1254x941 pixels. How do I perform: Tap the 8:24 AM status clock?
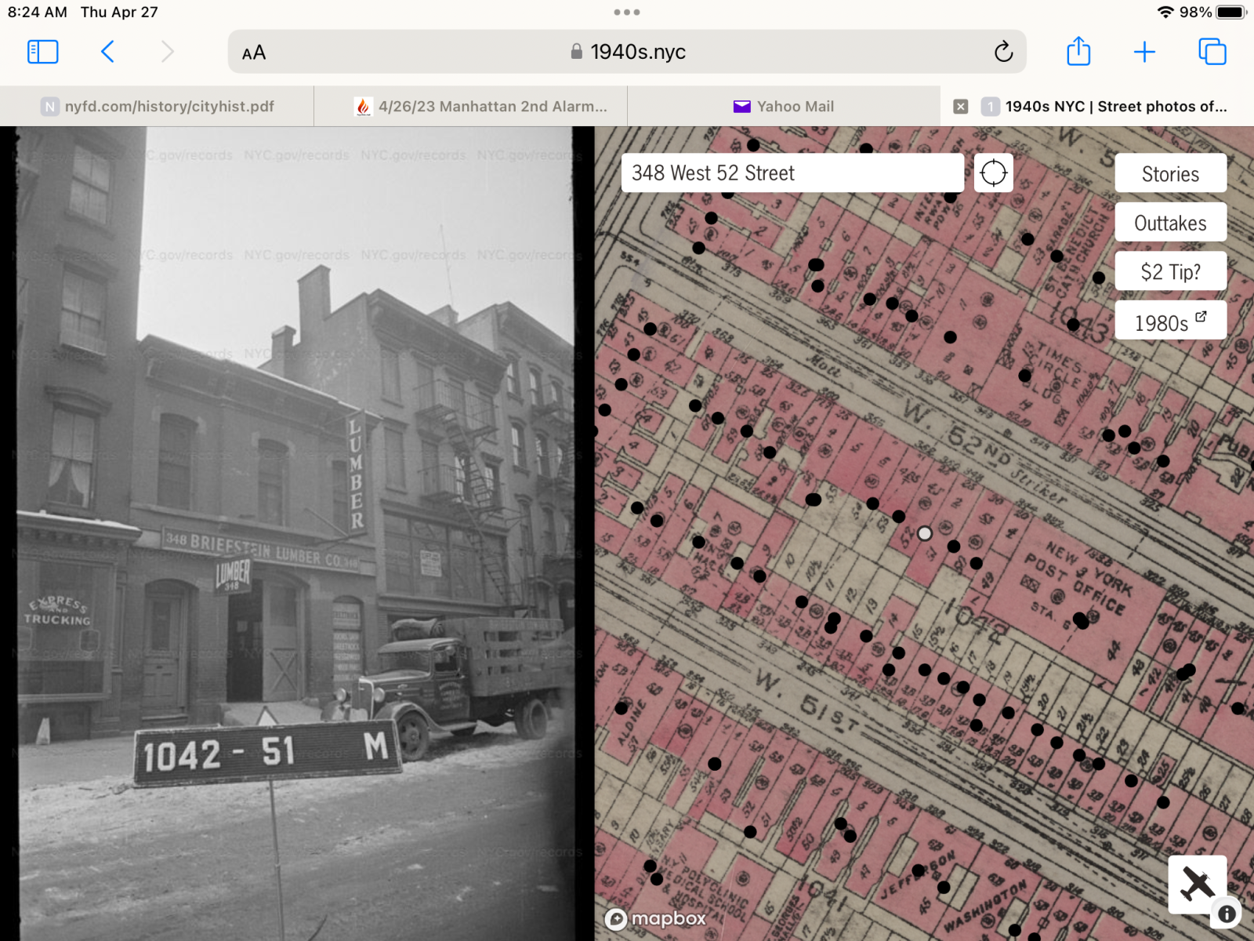[x=37, y=13]
